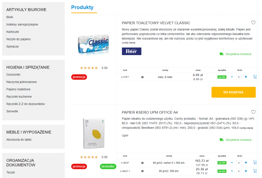This screenshot has height=178, width=262.
Task: Increase quantity of Velvet toilet paper
Action: tap(246, 77)
